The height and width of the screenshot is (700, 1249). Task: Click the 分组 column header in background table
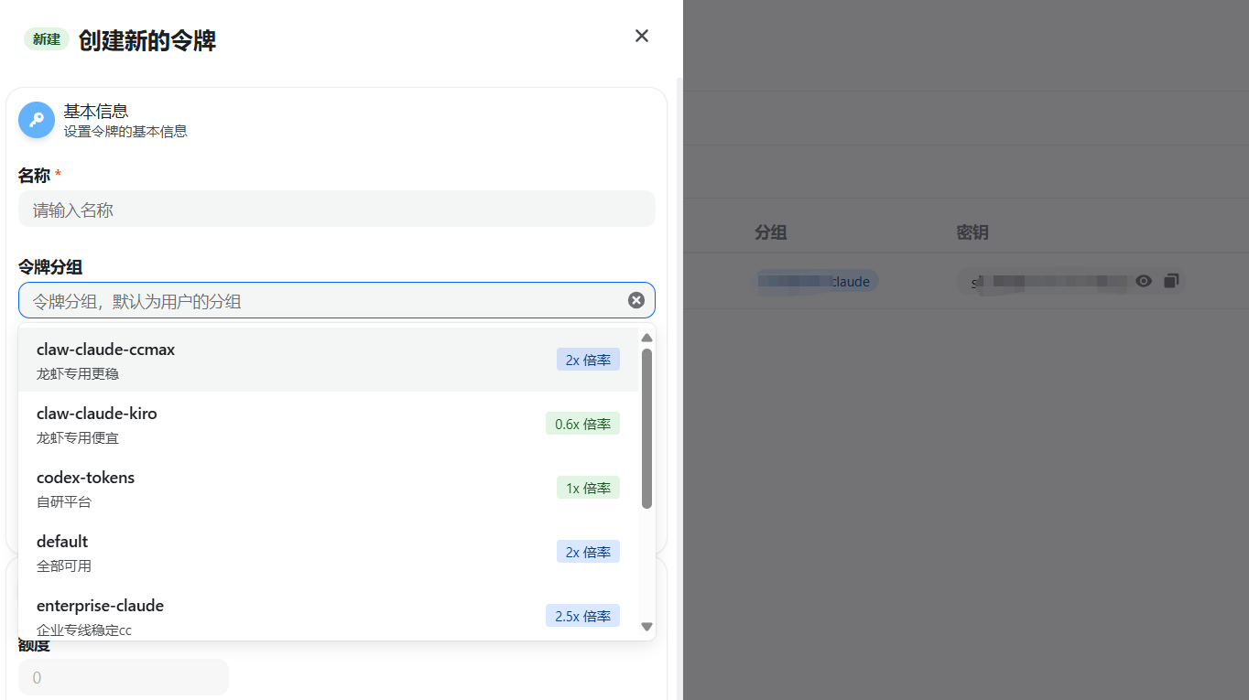(x=771, y=232)
